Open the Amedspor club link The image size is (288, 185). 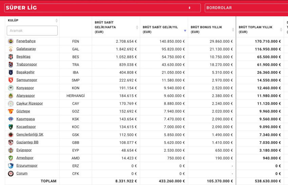tap(25, 158)
